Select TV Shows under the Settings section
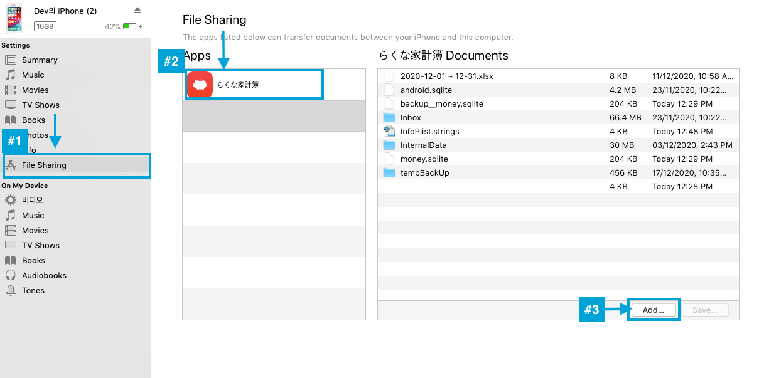The height and width of the screenshot is (378, 764). coord(40,105)
